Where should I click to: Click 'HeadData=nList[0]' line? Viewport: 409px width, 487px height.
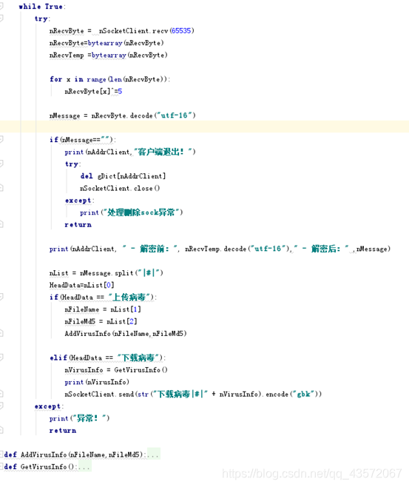[x=81, y=285]
